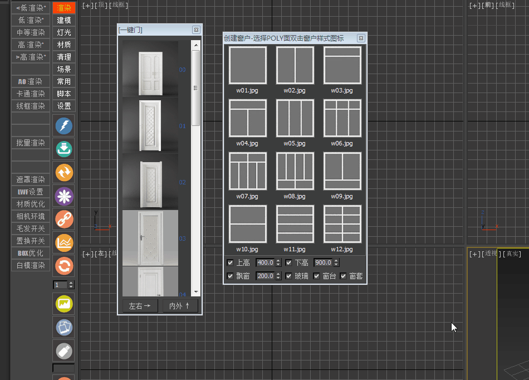Click the orange chain link icon
The width and height of the screenshot is (529, 380).
tap(63, 220)
